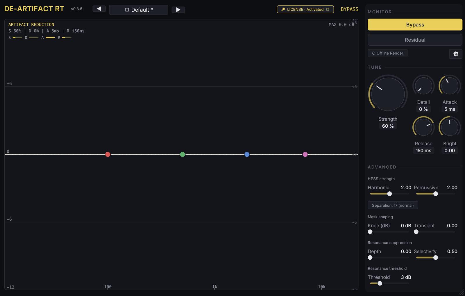Click the resonance Depth slider handle

pos(370,258)
